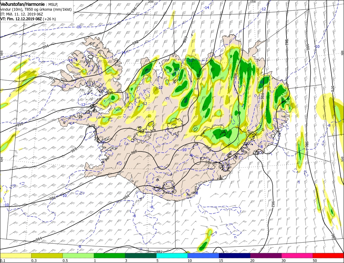Click the legend value '20'
Screen dimensions: 344x263
[252, 261]
